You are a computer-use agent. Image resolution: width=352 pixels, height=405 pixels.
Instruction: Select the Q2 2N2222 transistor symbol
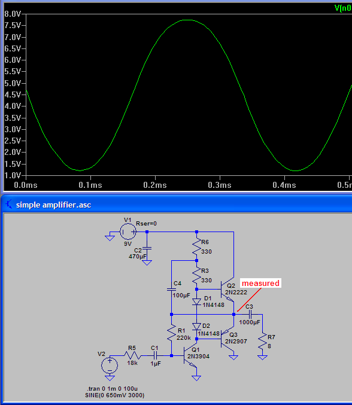pyautogui.click(x=227, y=290)
